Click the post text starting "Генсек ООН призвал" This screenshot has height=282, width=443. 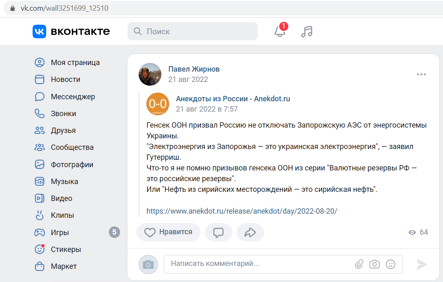287,157
